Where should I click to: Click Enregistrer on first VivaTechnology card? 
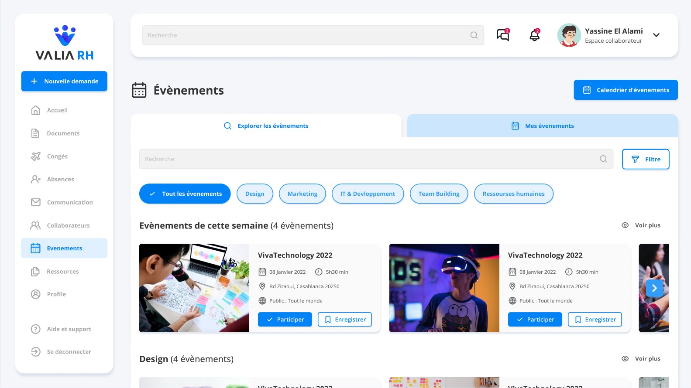345,320
